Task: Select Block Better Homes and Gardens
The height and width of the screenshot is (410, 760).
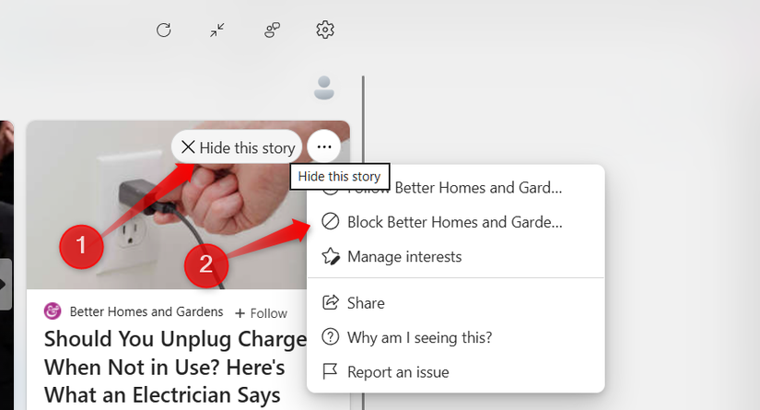Action: 454,222
